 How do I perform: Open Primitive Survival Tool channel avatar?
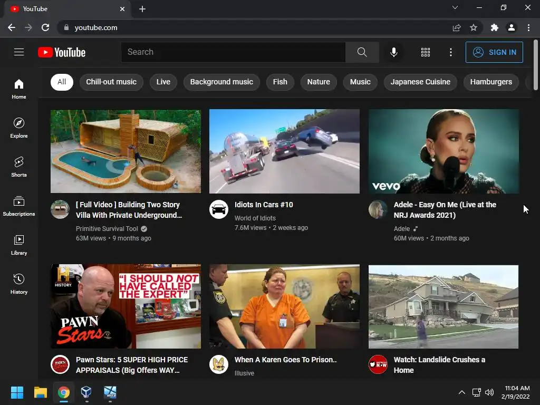[60, 209]
